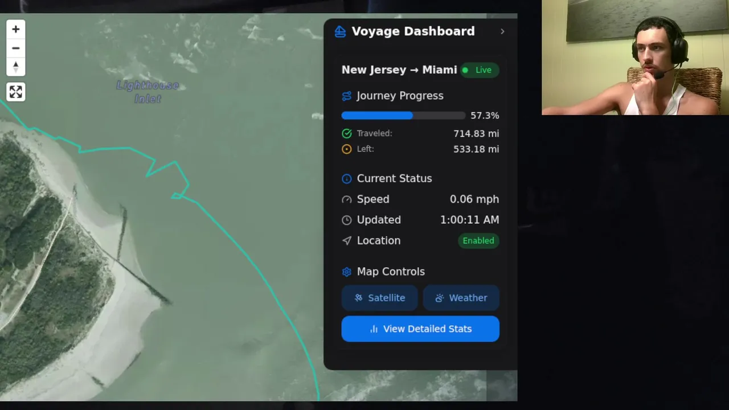The image size is (729, 410).
Task: Enter fullscreen map view
Action: tap(15, 92)
